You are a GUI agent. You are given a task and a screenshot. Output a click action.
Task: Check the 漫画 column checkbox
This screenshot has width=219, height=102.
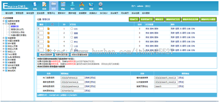point(72,37)
